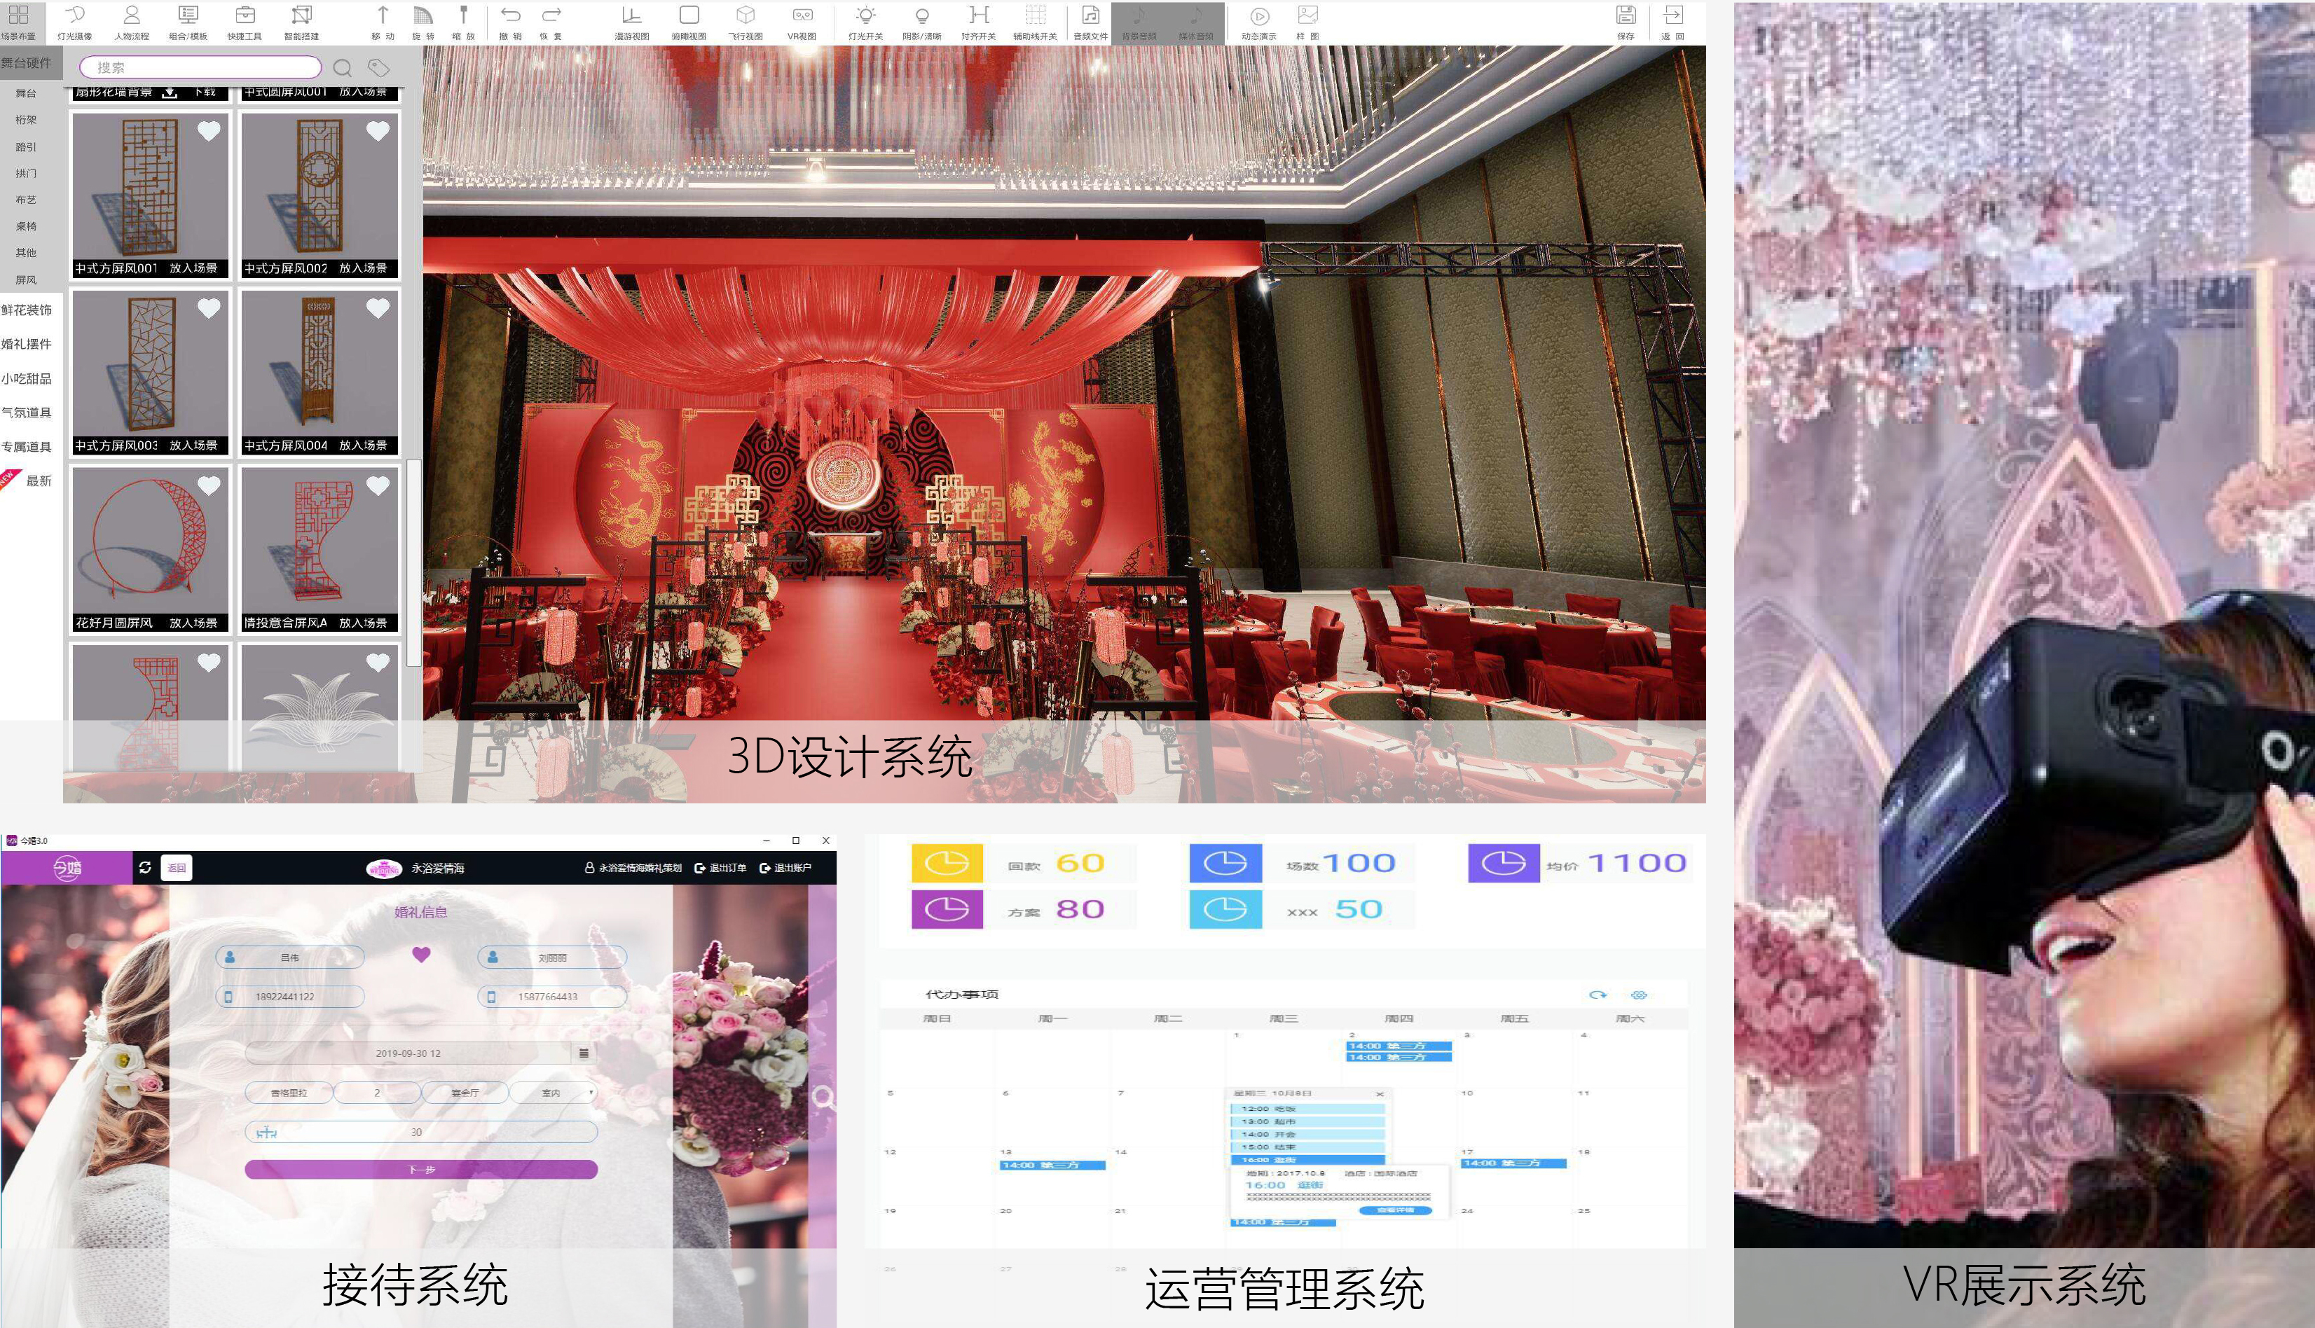Click 放入场景 for 情投意合屏风A
The width and height of the screenshot is (2315, 1328).
click(363, 623)
